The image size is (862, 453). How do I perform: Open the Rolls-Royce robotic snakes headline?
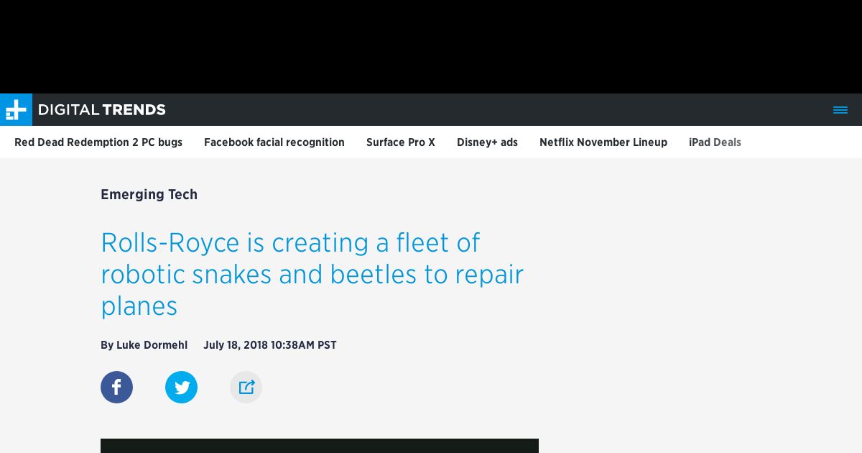pos(312,274)
